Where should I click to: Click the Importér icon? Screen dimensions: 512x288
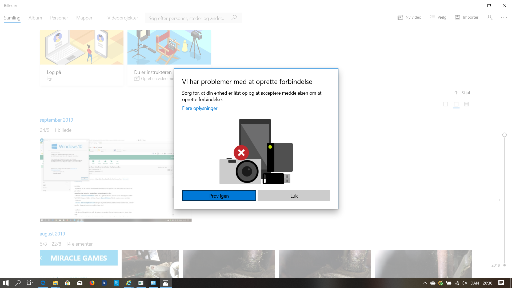[x=457, y=17]
